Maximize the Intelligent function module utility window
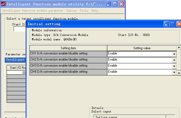The image size is (181, 118). coord(115,4)
